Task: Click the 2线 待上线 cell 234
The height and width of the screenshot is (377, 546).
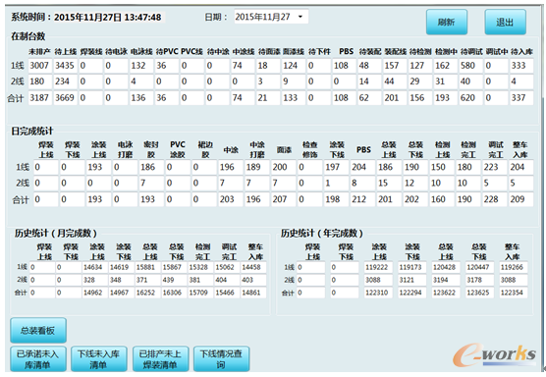Action: point(66,81)
